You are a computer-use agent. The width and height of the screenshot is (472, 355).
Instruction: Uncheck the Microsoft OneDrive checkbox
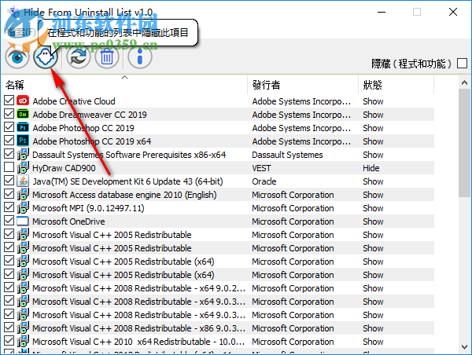(9, 221)
